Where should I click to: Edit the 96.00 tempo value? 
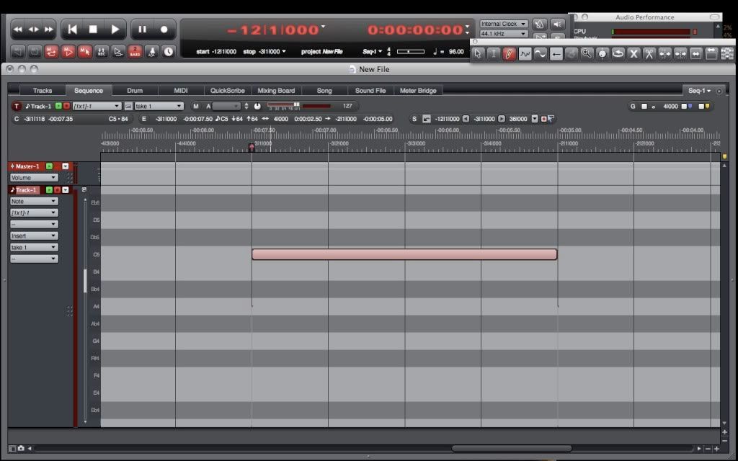[x=456, y=52]
